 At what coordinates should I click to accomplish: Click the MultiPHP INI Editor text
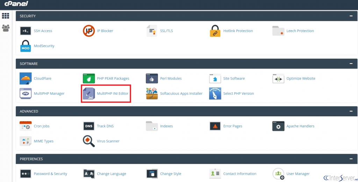113,94
